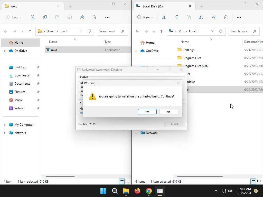Go up one folder in Local Disk window
The width and height of the screenshot is (263, 197).
161,31
